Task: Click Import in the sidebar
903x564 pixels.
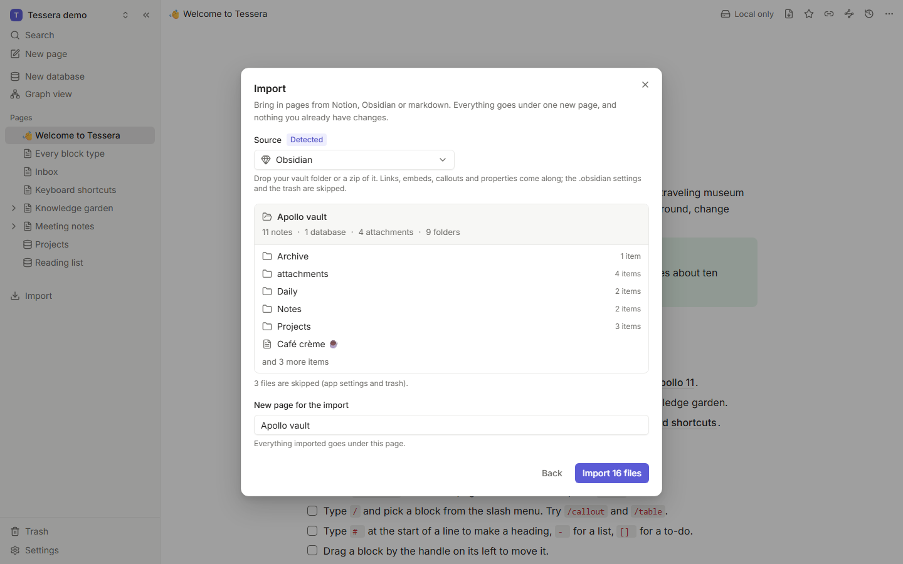Action: (x=80, y=296)
